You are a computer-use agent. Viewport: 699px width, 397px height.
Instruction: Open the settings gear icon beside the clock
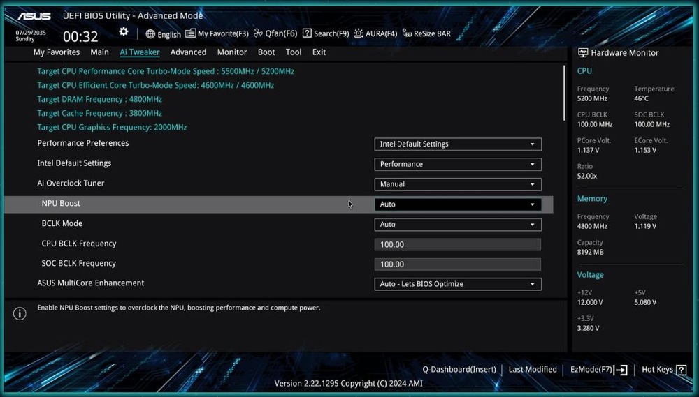click(124, 31)
